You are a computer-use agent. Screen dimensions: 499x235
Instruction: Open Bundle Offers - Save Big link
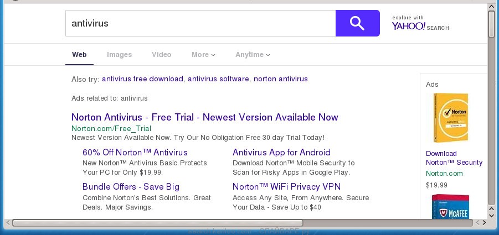[131, 186]
